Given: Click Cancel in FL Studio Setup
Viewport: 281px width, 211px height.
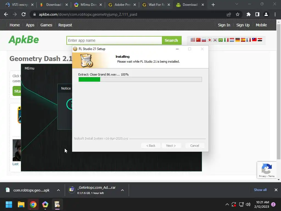Looking at the screenshot, I should point(195,146).
